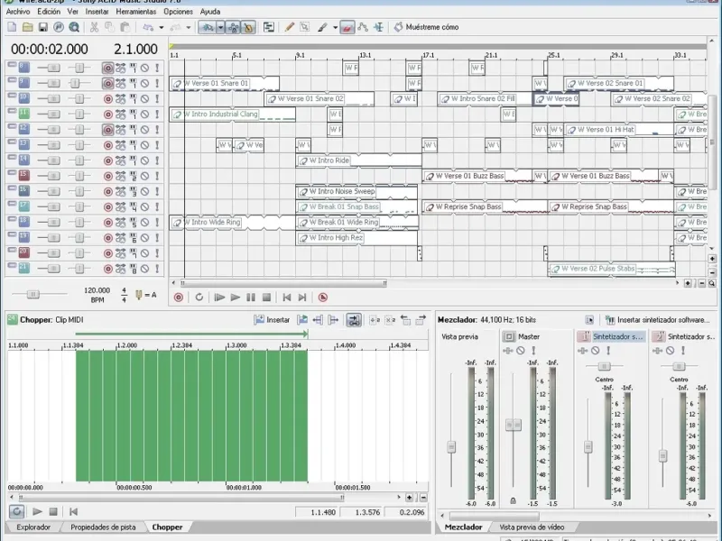Screen dimensions: 722x541
Task: Open the Undo history dropdown arrow
Action: (162, 27)
